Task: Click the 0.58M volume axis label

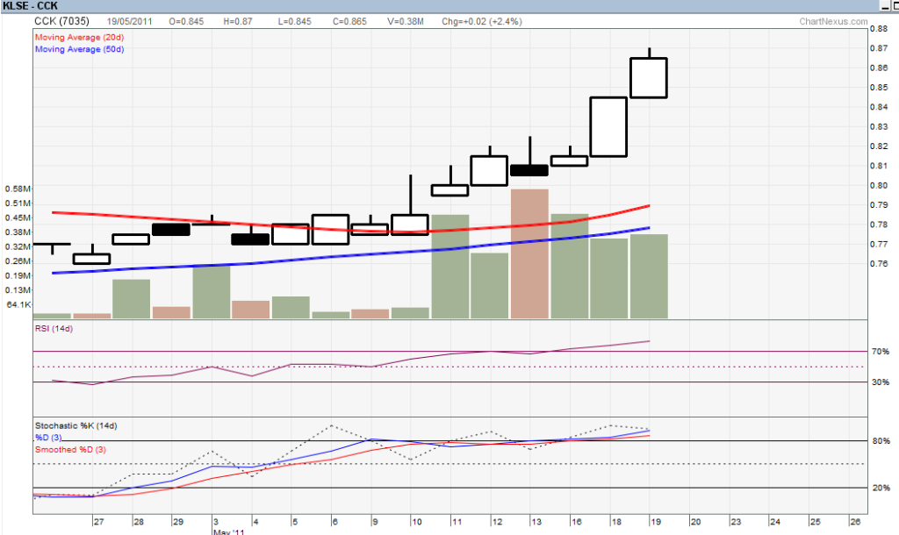Action: click(18, 189)
